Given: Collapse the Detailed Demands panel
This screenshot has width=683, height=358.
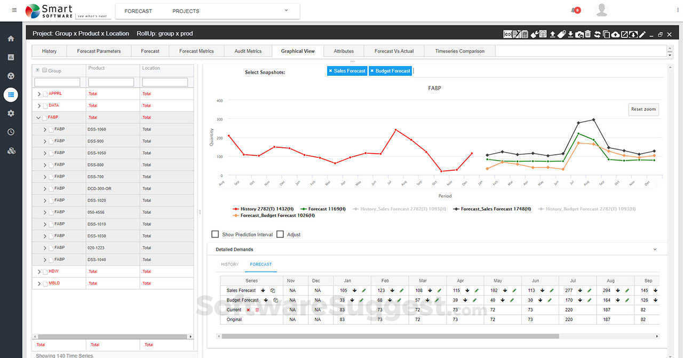Looking at the screenshot, I should [x=655, y=249].
